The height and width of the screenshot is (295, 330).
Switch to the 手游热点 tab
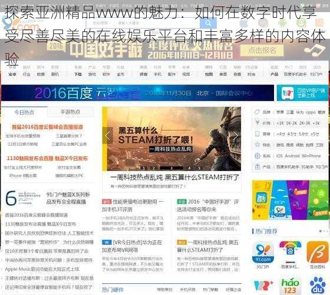point(71,112)
